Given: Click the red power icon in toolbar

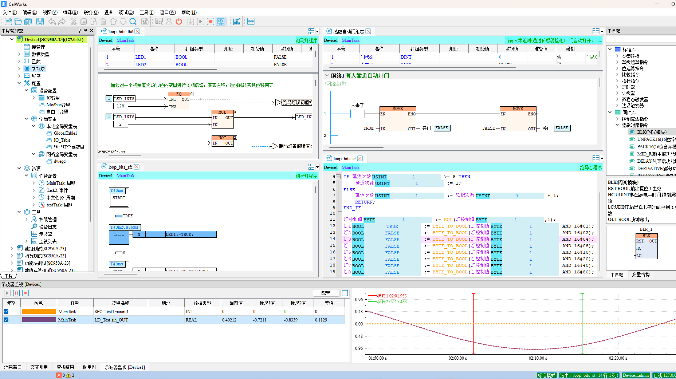Looking at the screenshot, I should pyautogui.click(x=179, y=21).
